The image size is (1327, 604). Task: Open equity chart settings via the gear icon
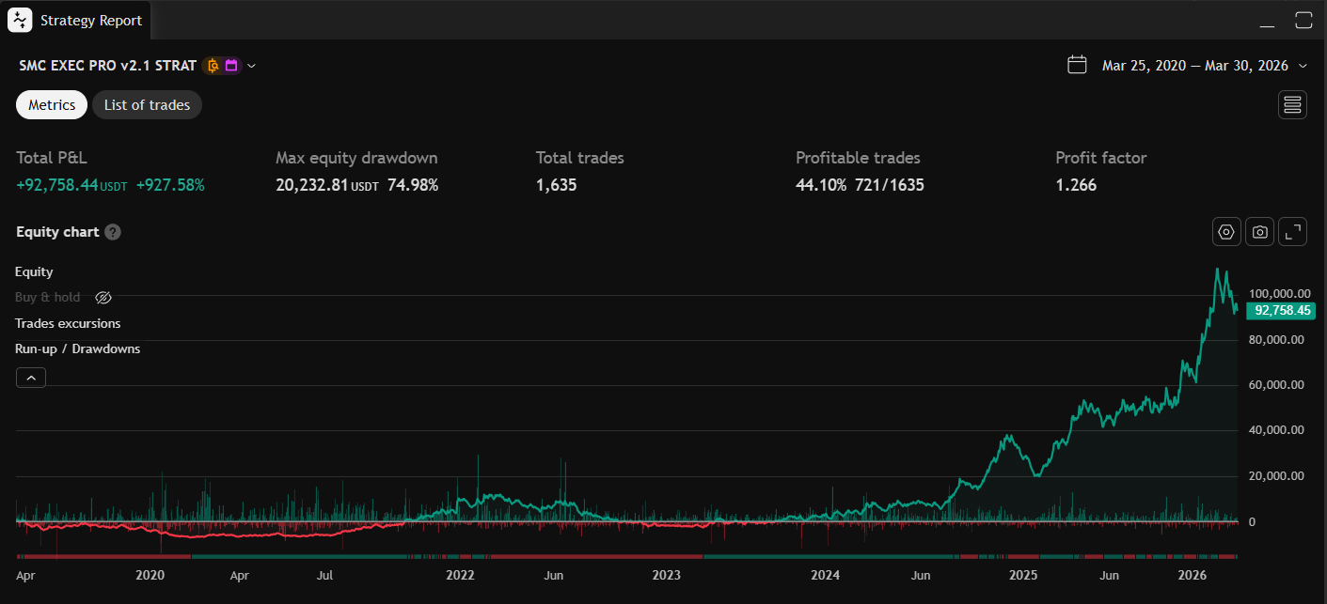1225,231
